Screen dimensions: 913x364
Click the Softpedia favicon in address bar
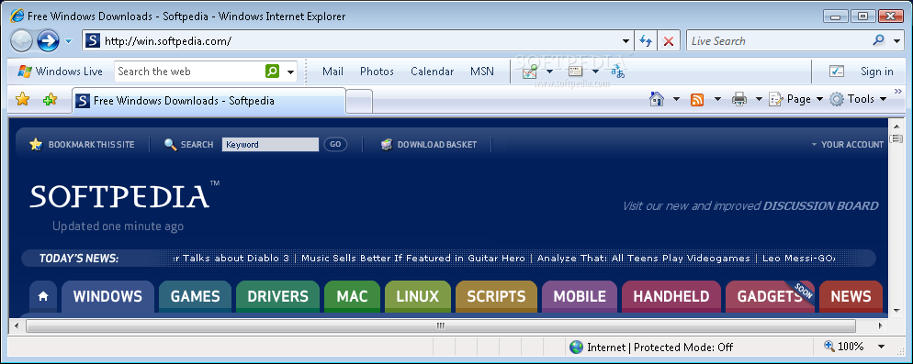pyautogui.click(x=93, y=40)
